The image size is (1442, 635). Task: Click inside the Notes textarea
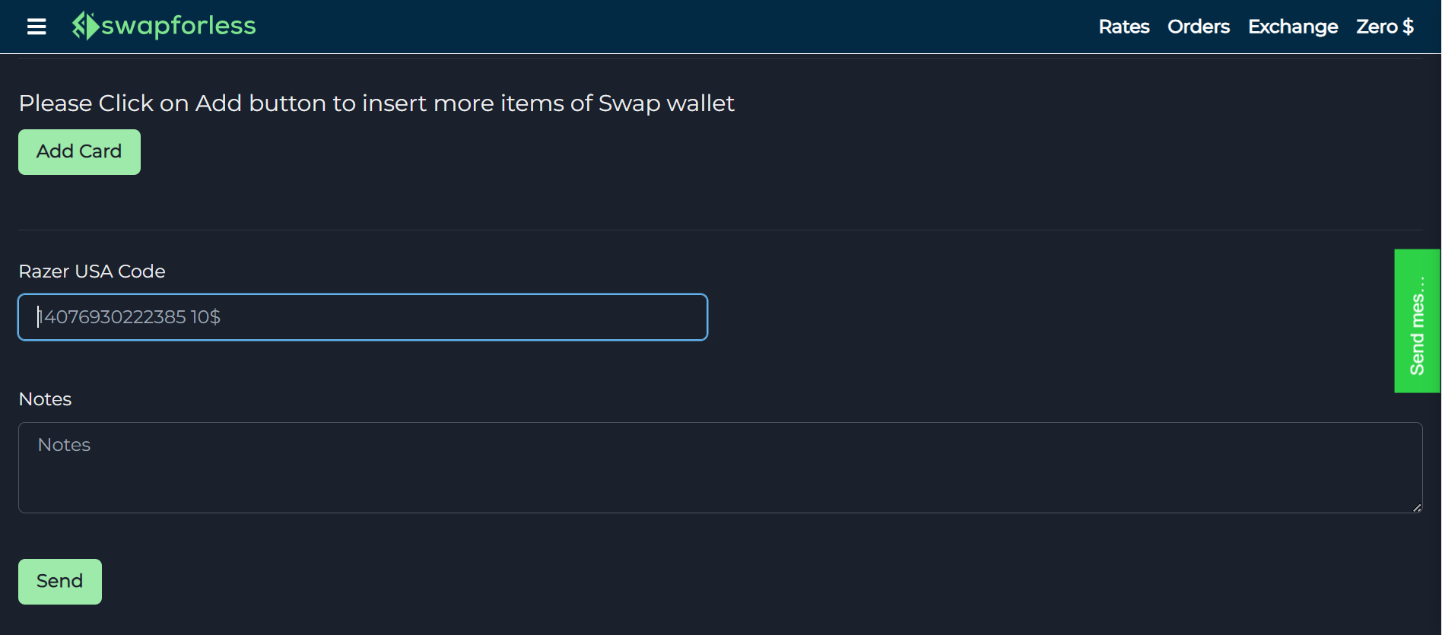pyautogui.click(x=719, y=468)
